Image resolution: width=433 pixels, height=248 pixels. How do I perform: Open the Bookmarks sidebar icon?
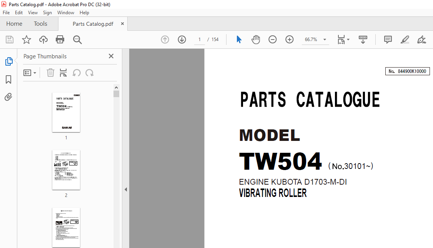click(x=8, y=79)
